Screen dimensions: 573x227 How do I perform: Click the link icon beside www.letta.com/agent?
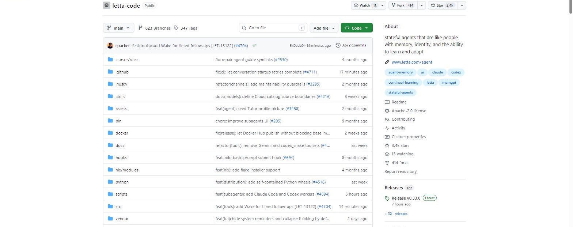[x=387, y=62]
